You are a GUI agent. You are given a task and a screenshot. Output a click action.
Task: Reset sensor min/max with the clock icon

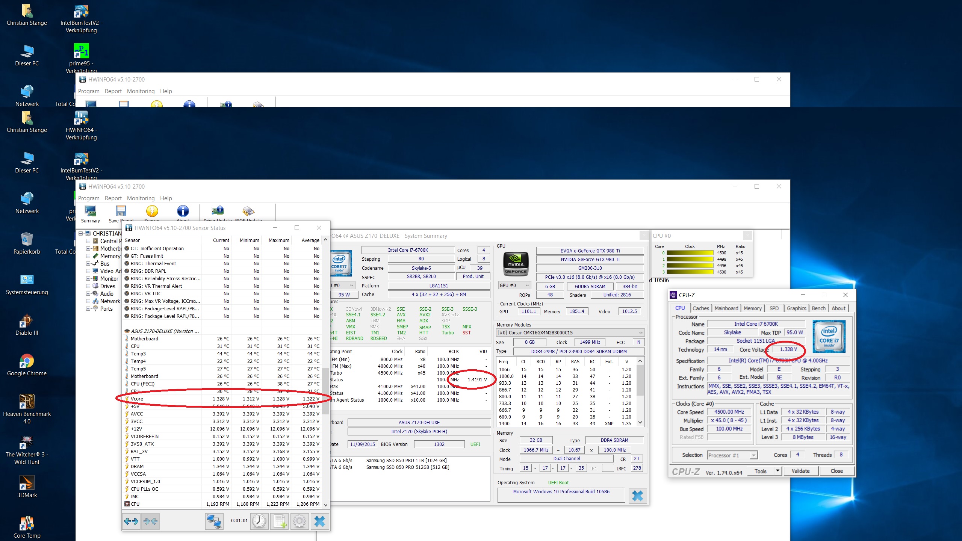point(259,521)
